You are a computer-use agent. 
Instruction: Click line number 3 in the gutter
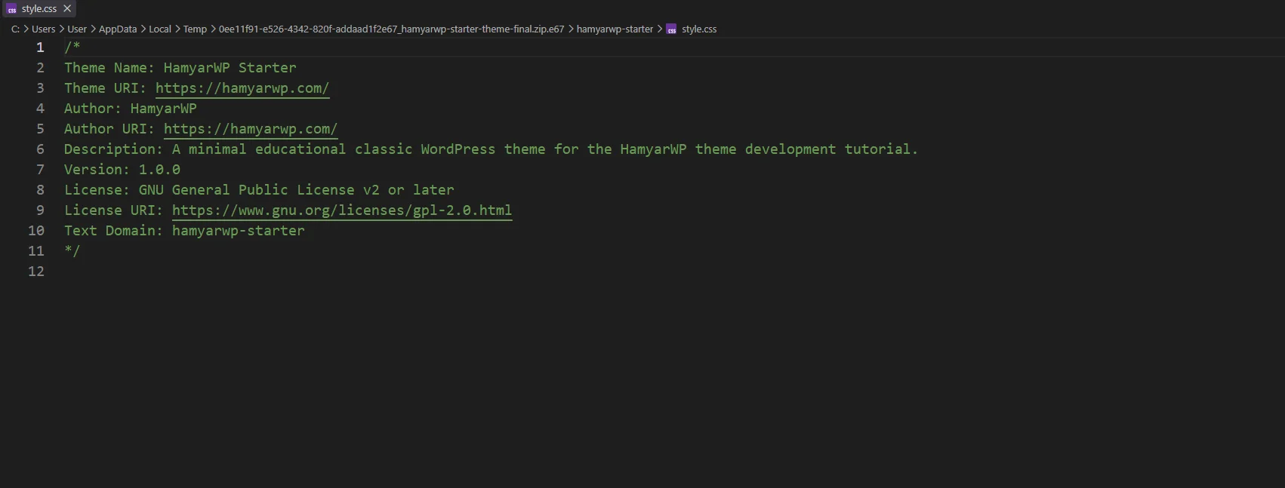click(40, 88)
